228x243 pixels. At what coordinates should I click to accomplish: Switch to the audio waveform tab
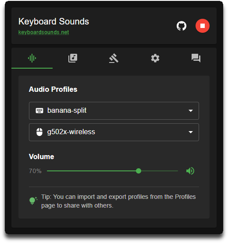tap(32, 58)
